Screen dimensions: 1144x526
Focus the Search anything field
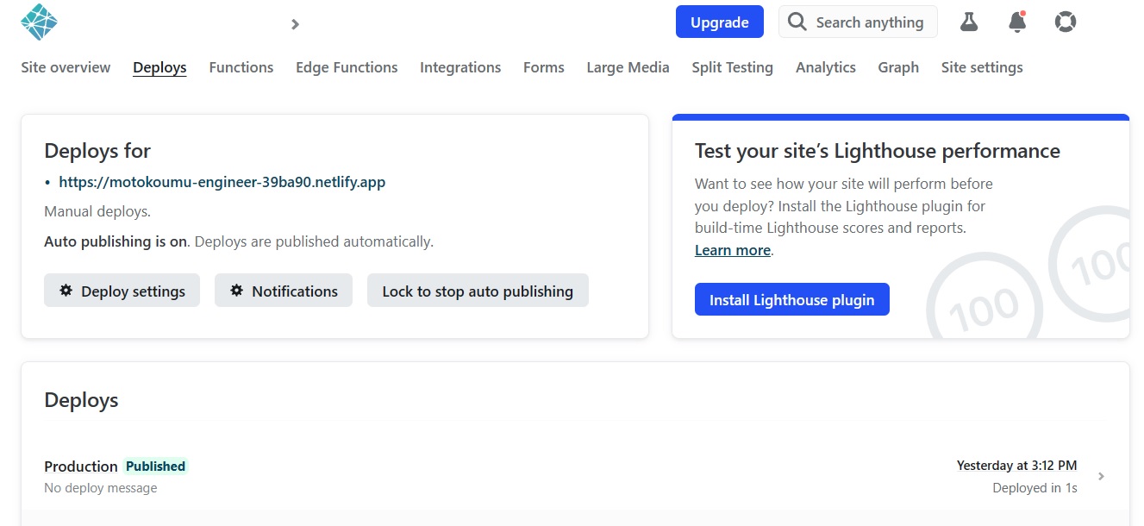[869, 22]
